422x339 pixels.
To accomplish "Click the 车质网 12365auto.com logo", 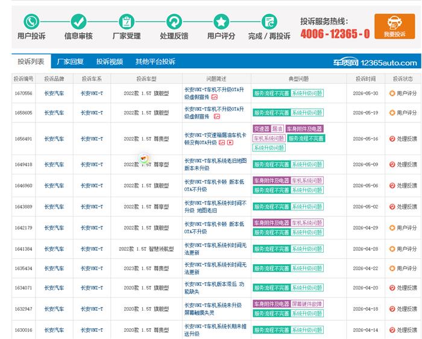I will 375,63.
